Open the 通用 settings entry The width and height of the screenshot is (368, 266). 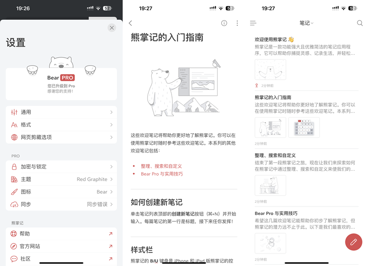[x=61, y=112]
